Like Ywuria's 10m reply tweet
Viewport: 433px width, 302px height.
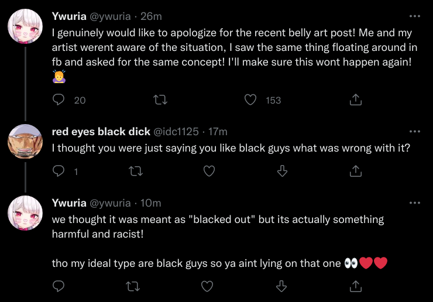pyautogui.click(x=207, y=286)
